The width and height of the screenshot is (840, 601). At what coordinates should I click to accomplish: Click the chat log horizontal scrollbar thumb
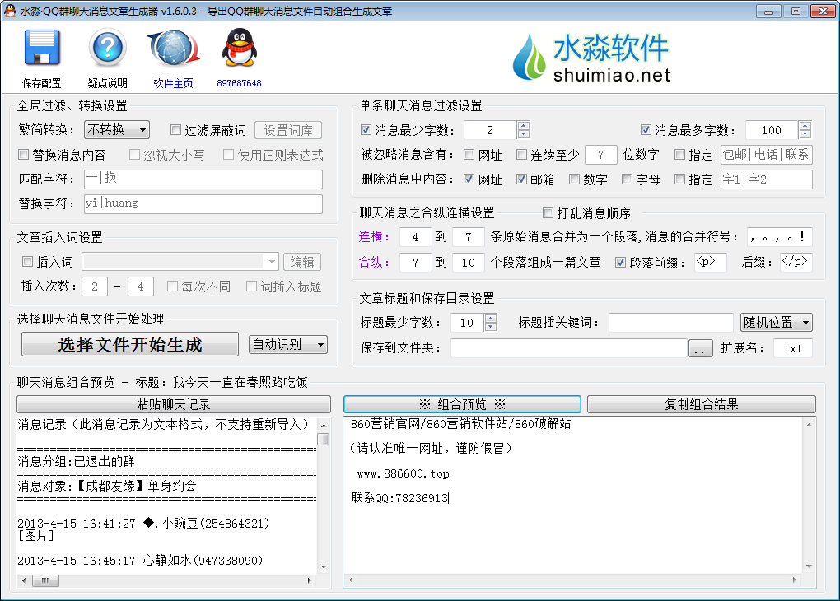(45, 580)
